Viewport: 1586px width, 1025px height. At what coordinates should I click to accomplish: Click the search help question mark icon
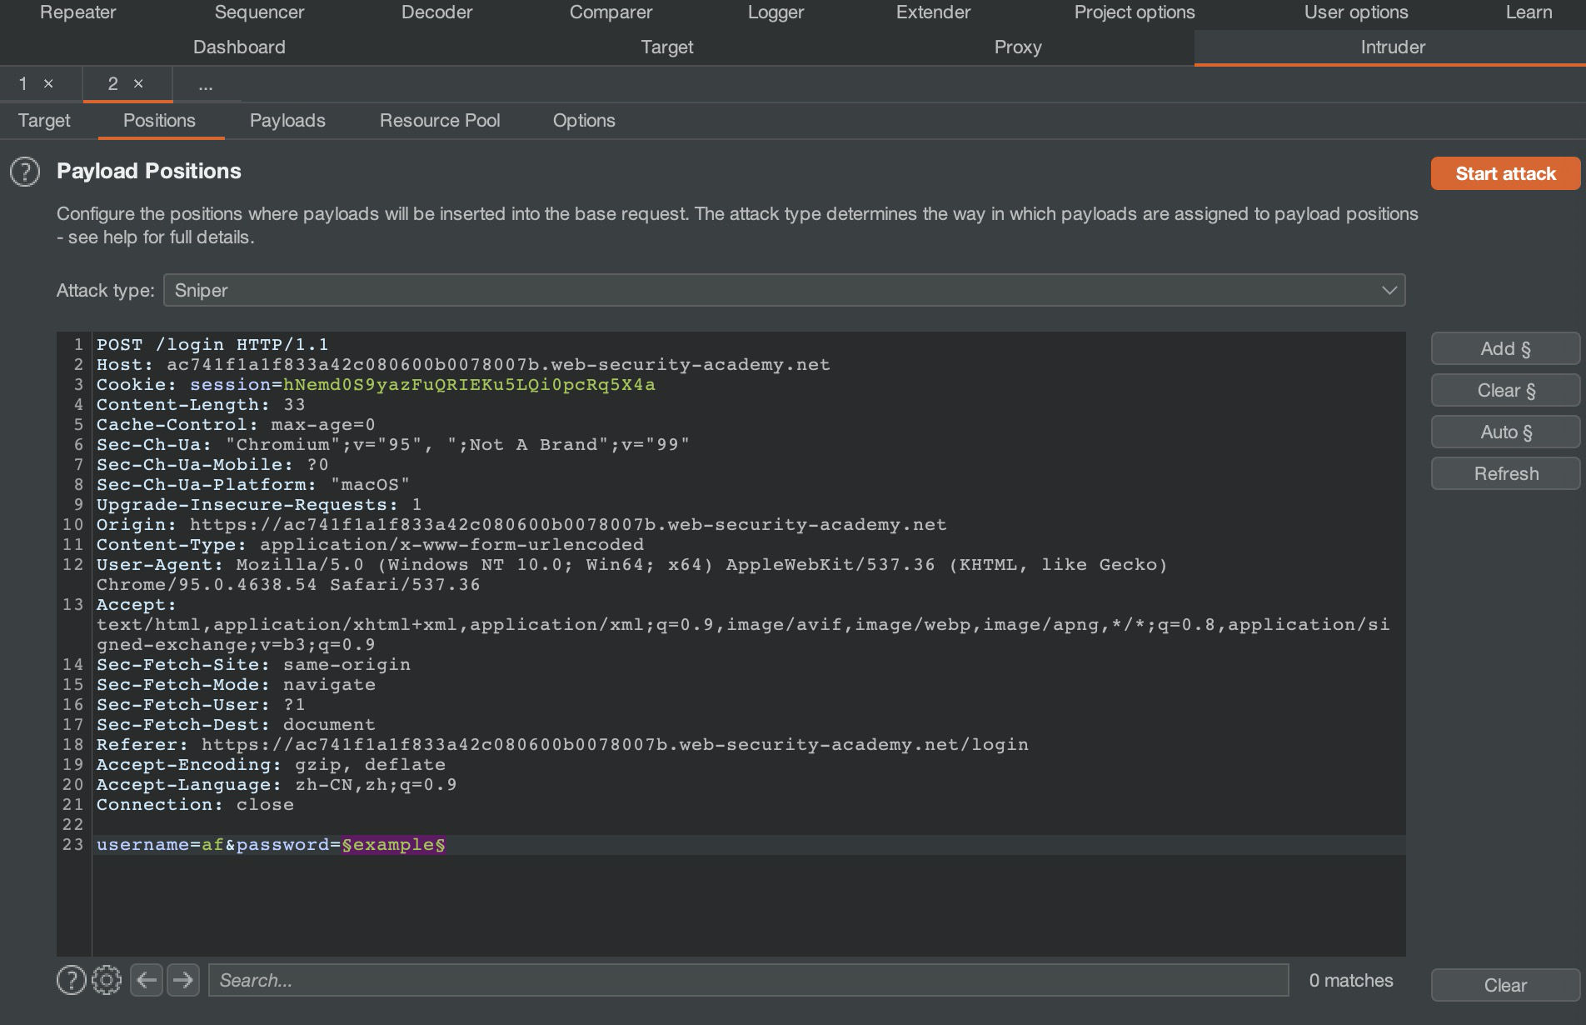[x=71, y=980]
